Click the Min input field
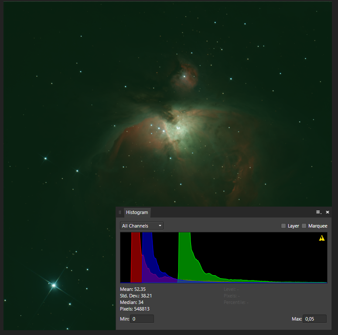The image size is (338, 335). tap(142, 319)
